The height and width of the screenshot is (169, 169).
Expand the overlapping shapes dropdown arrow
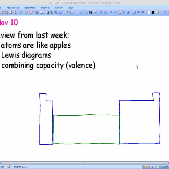click(68, 13)
